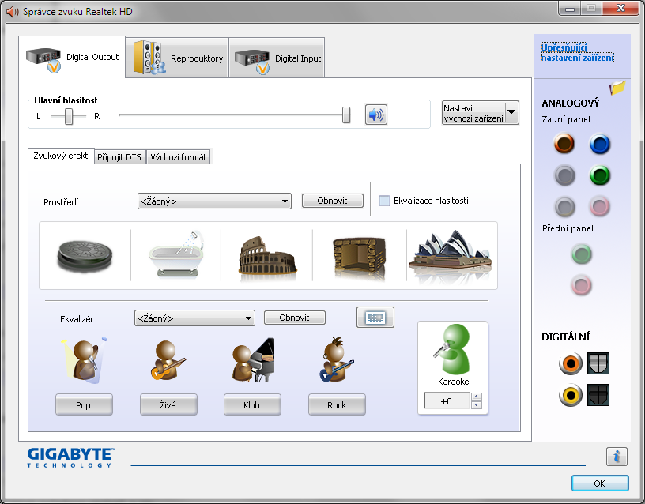Open the information button
Screen dimensions: 645x504
click(617, 457)
